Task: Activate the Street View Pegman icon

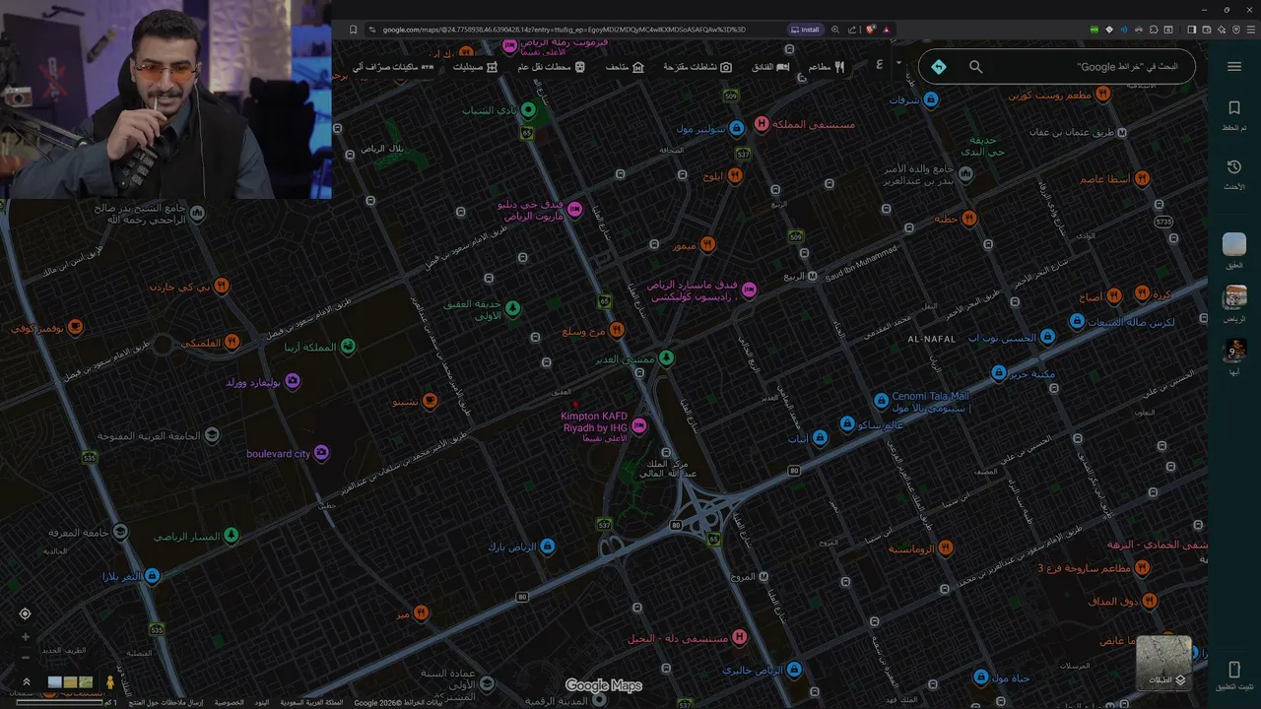Action: [110, 681]
